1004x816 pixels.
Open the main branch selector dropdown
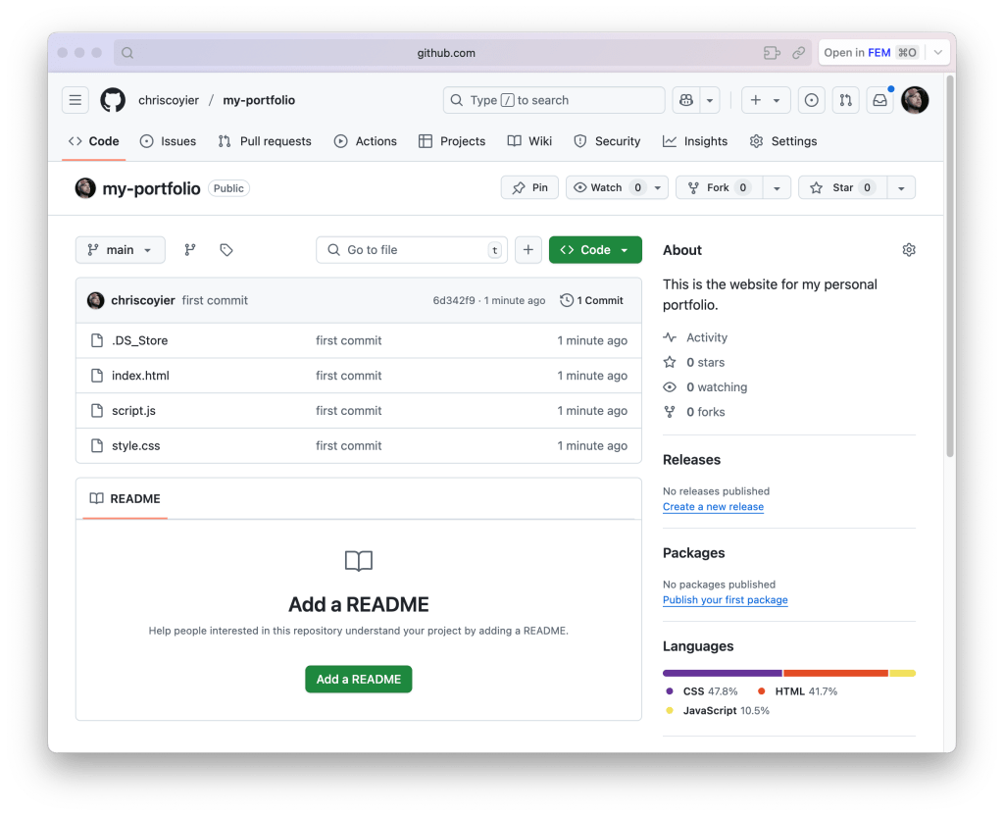point(120,249)
